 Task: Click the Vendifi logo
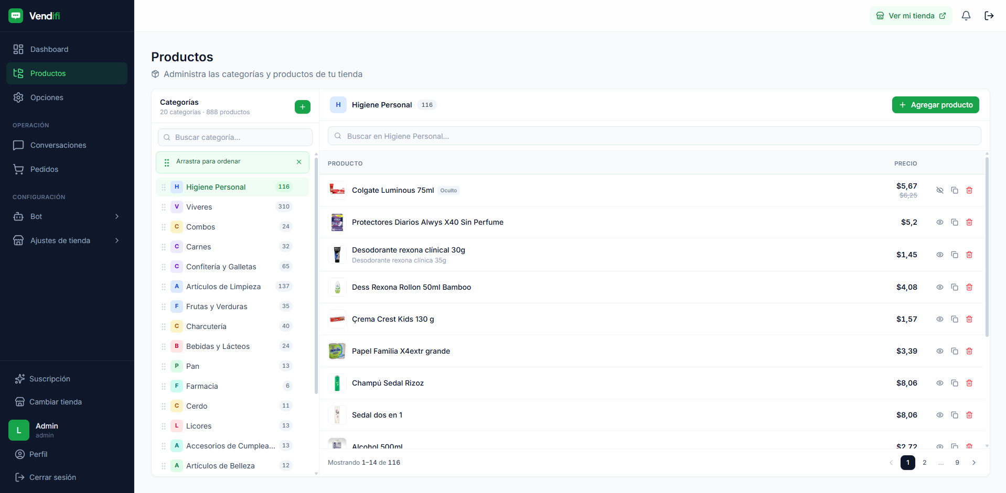(x=35, y=16)
